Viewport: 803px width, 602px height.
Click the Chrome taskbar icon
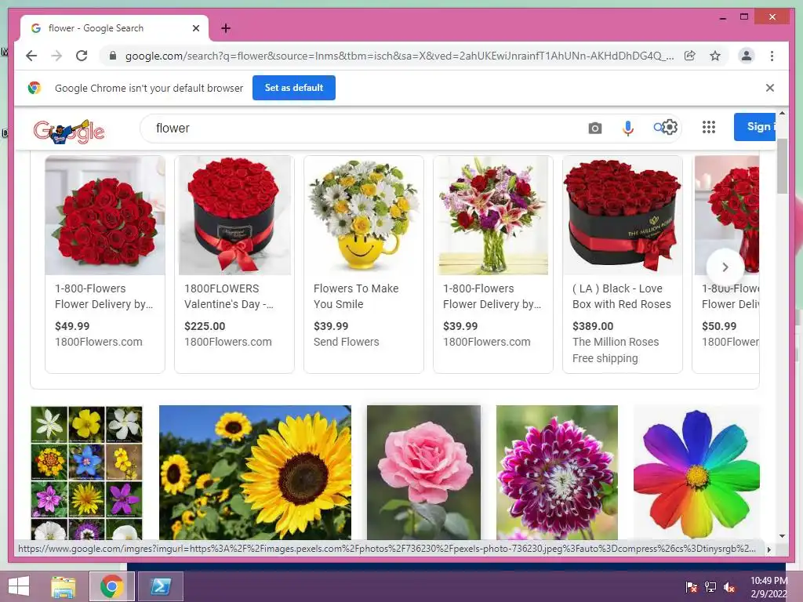tap(111, 586)
